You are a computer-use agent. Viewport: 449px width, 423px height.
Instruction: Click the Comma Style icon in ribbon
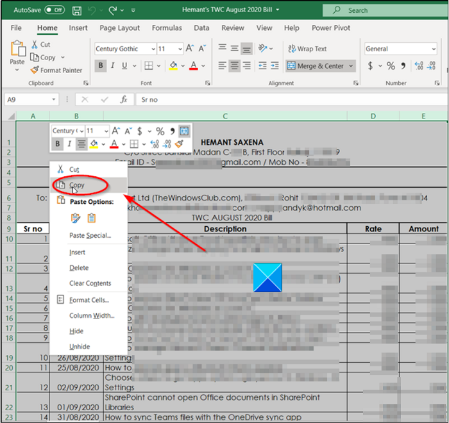coord(403,66)
